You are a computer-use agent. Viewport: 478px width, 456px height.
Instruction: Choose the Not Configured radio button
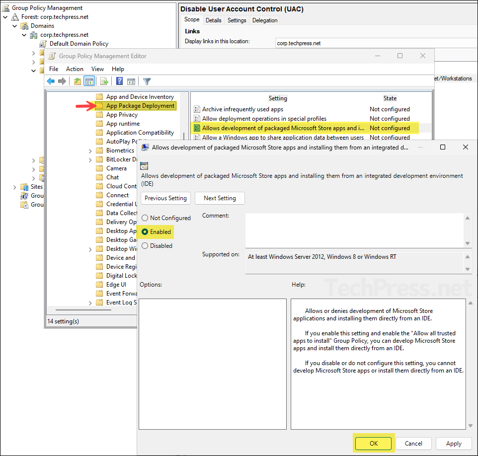point(145,218)
